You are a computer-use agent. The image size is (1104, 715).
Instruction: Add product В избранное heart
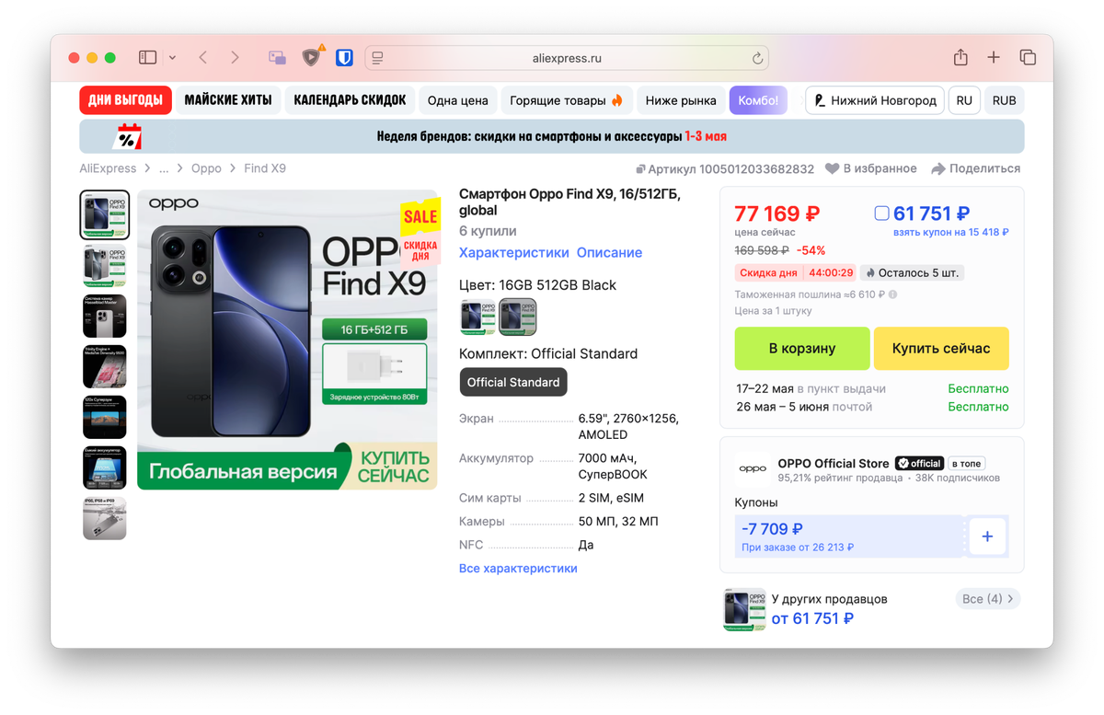point(870,168)
